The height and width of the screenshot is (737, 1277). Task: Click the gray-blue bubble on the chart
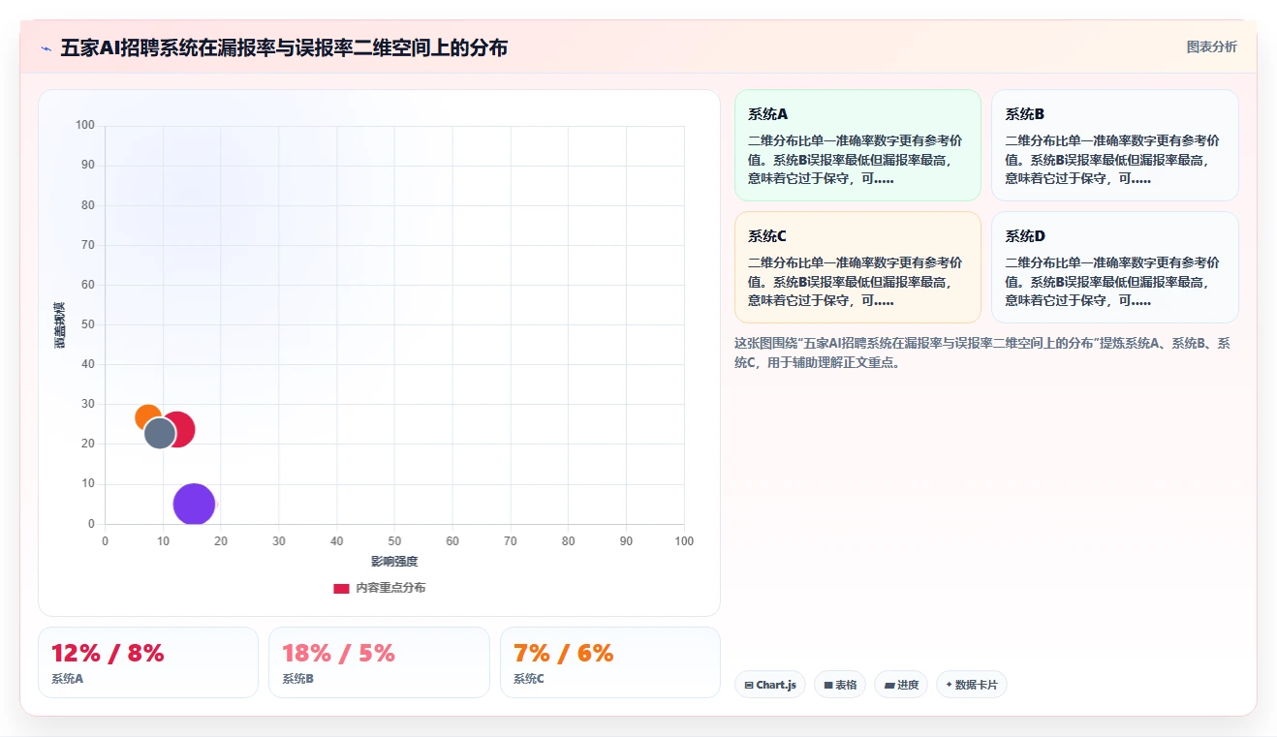pos(160,433)
